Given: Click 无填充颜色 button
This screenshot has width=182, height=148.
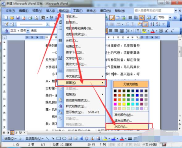Looking at the screenshot, I should (x=130, y=84).
